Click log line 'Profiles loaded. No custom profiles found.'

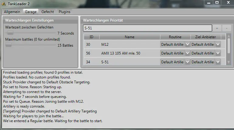[x=37, y=77]
